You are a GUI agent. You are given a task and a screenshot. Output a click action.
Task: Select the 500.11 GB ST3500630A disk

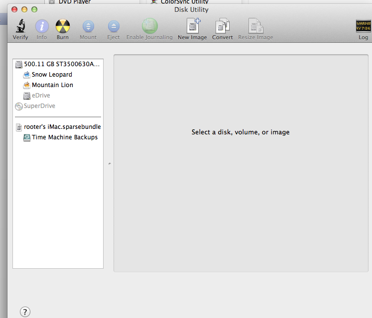pyautogui.click(x=58, y=64)
